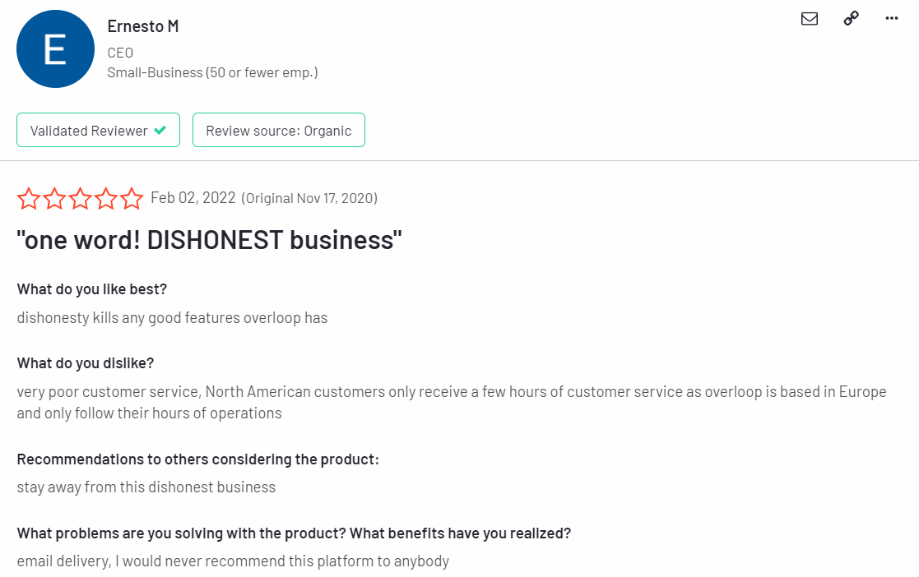919x577 pixels.
Task: Click the third rating star
Action: point(81,198)
